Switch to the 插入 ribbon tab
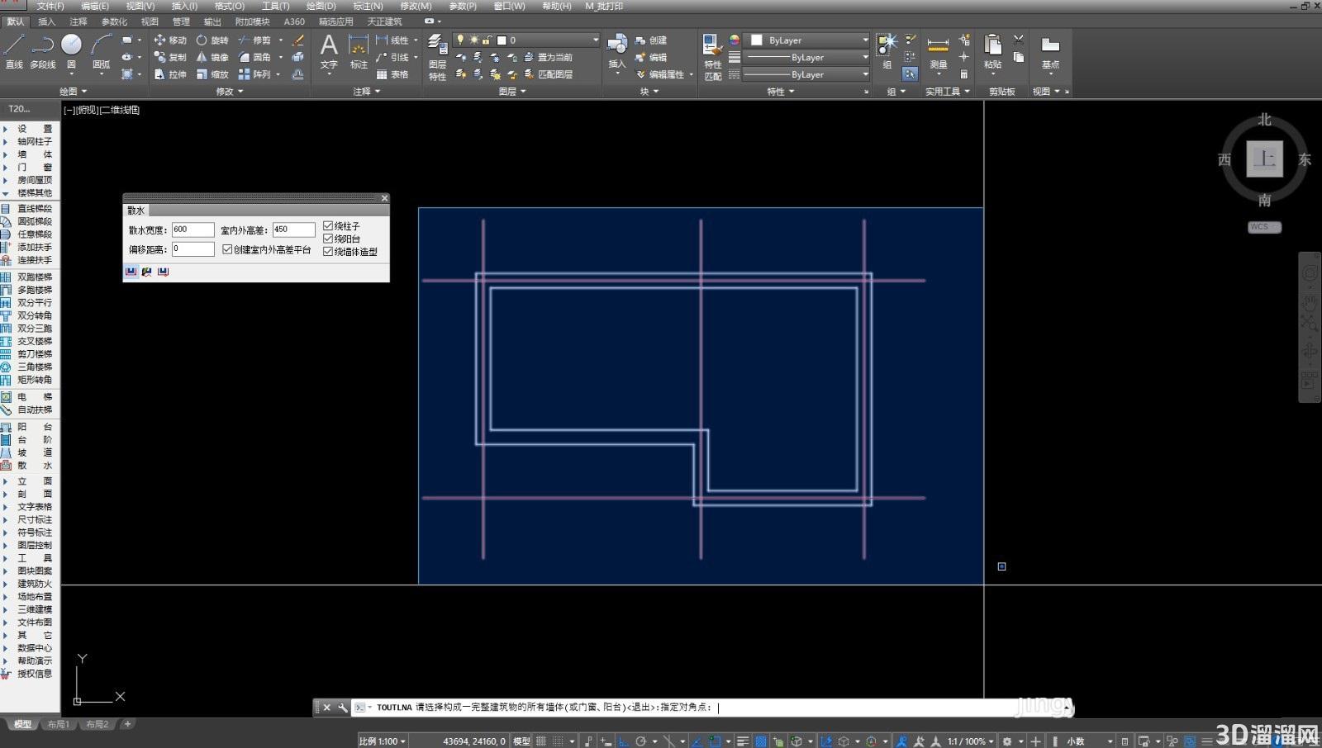Viewport: 1322px width, 748px height. [x=47, y=21]
